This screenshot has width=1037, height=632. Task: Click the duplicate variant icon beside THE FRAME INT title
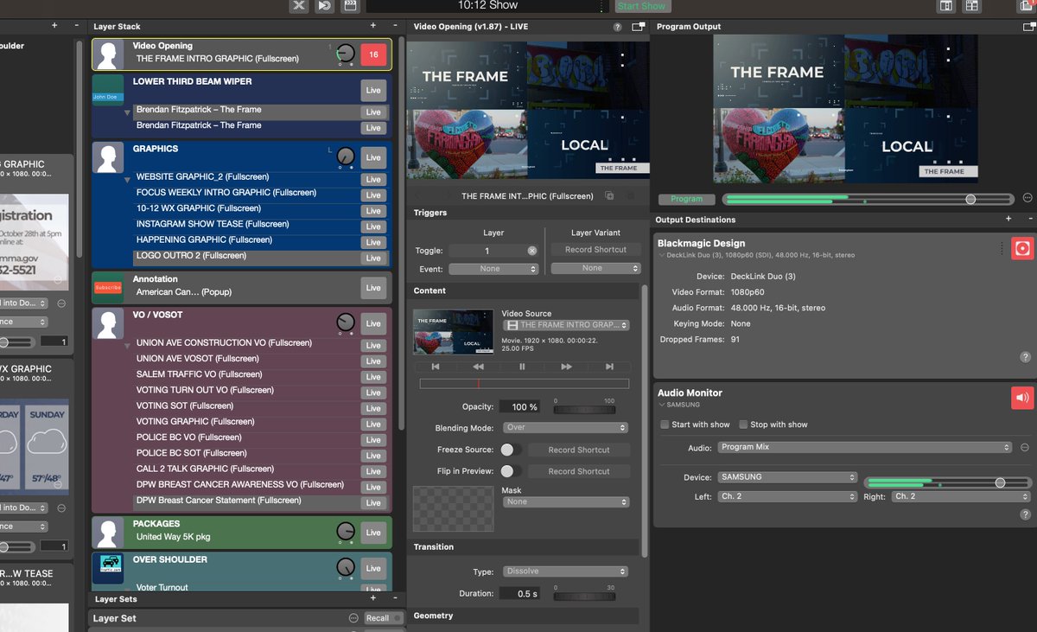point(610,196)
